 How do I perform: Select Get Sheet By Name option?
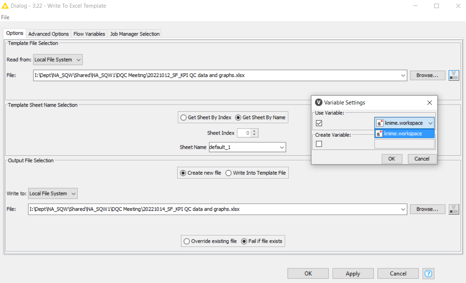click(x=260, y=117)
